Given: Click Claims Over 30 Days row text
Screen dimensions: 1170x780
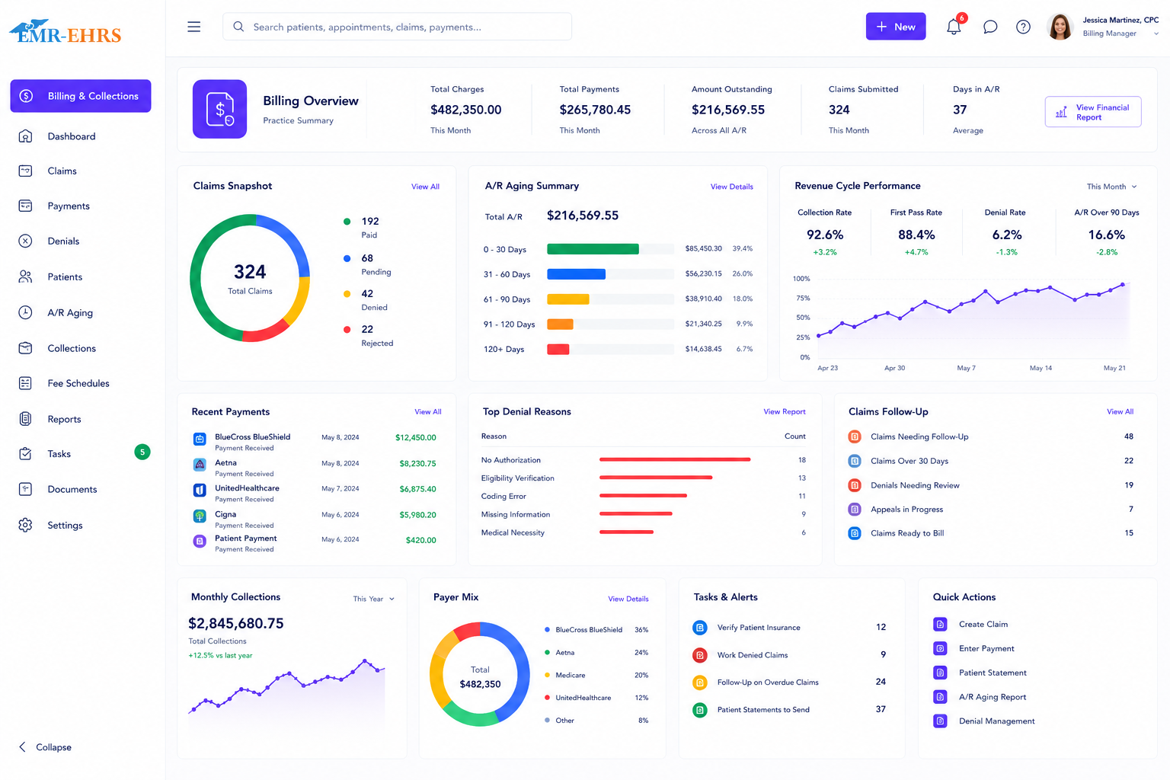Looking at the screenshot, I should point(909,461).
